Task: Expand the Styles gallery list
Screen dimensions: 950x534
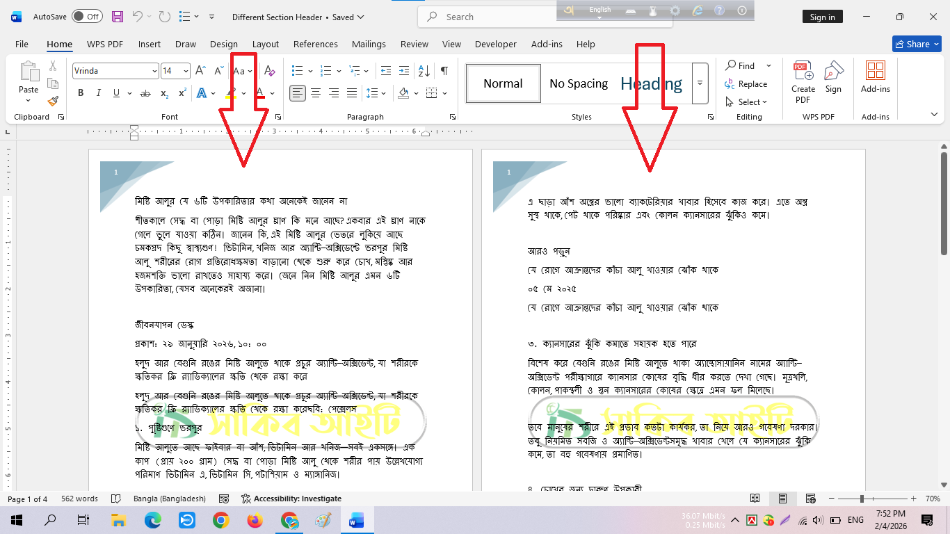Action: [x=700, y=83]
